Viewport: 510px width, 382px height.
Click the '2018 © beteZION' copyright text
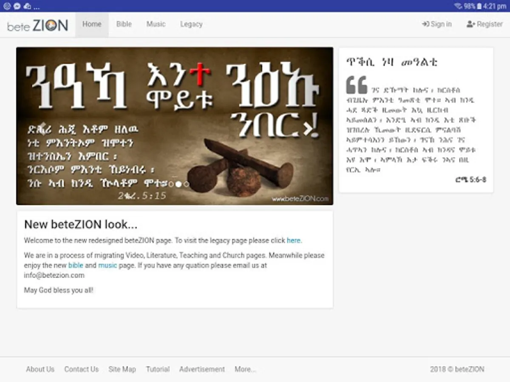pyautogui.click(x=457, y=369)
